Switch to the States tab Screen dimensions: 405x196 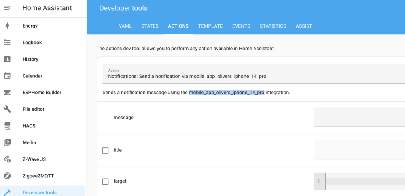(x=150, y=26)
